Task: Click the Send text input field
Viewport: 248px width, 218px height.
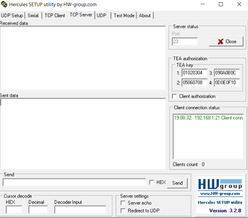Action: pyautogui.click(x=74, y=183)
